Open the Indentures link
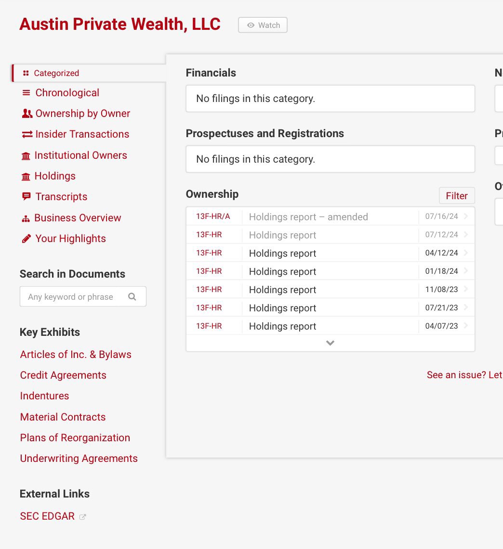The height and width of the screenshot is (549, 503). tap(44, 396)
